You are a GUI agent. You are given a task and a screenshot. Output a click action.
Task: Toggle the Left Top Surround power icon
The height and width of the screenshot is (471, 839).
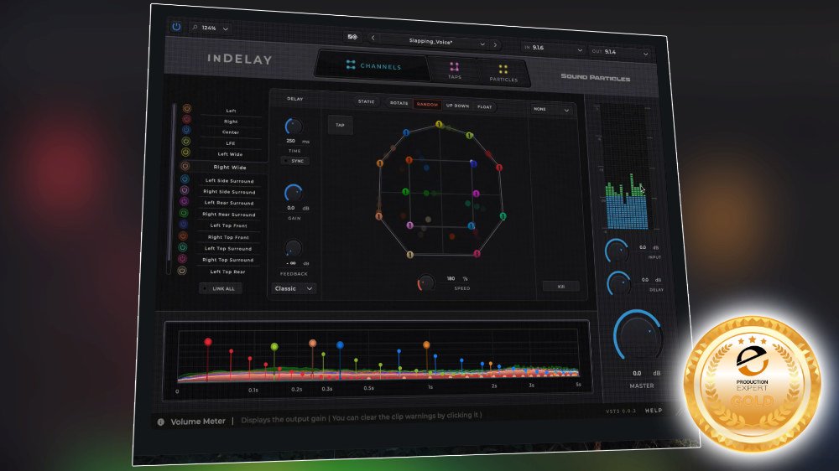coord(182,247)
